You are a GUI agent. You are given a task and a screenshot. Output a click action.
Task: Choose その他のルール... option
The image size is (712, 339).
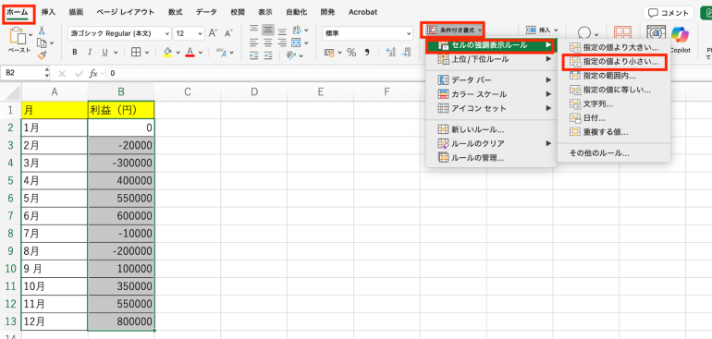click(614, 153)
